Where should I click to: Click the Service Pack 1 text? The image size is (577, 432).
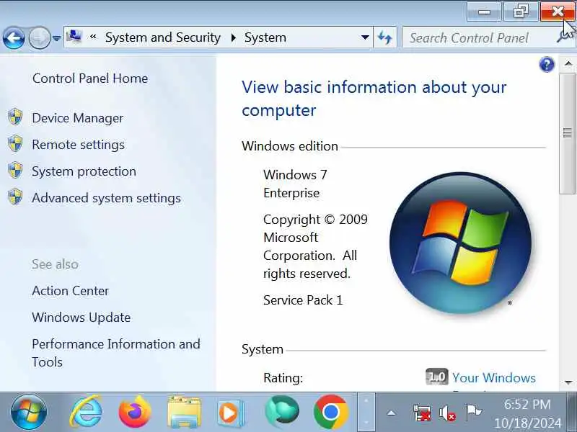pyautogui.click(x=303, y=300)
